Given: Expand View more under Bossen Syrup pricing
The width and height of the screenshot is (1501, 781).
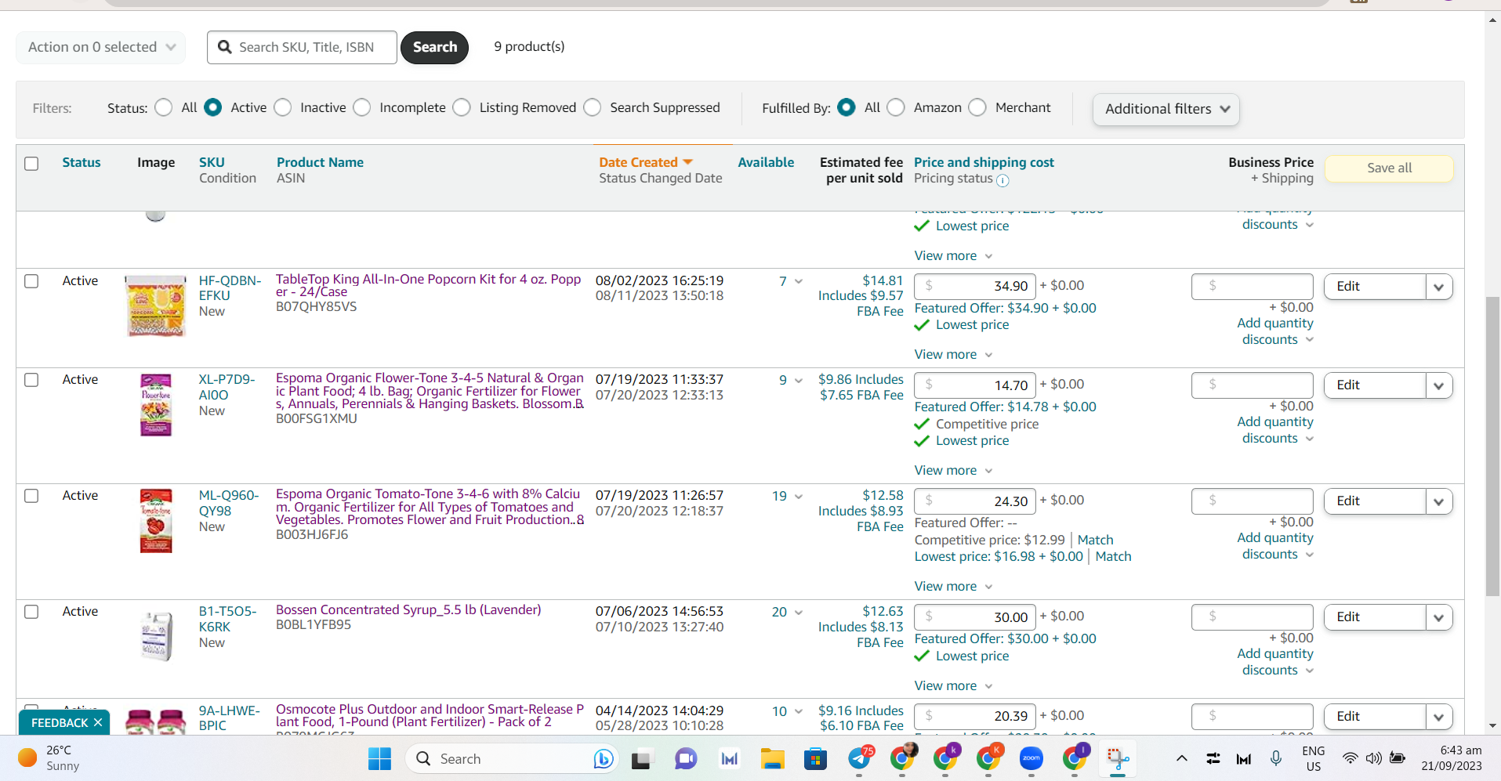Looking at the screenshot, I should click(x=953, y=685).
